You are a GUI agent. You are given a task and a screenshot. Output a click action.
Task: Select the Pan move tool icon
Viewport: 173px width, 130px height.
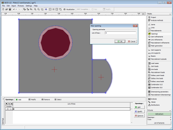(46, 9)
